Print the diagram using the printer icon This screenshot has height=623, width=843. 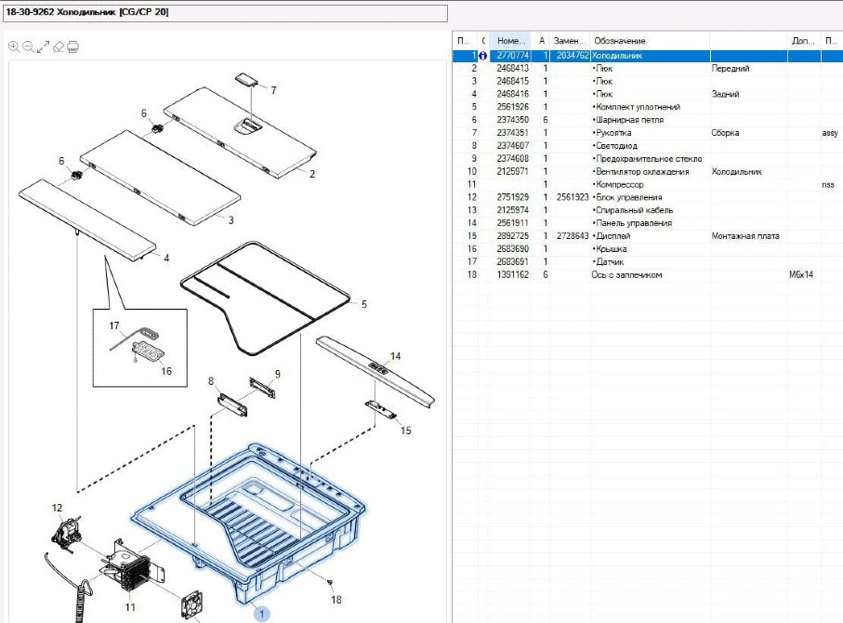point(73,46)
